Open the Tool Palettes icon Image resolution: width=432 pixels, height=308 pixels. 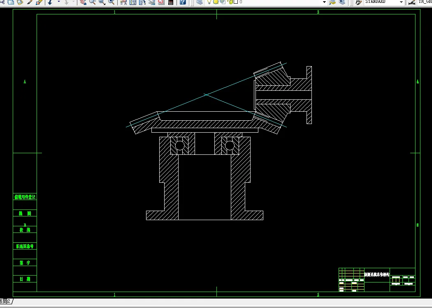click(x=142, y=2)
